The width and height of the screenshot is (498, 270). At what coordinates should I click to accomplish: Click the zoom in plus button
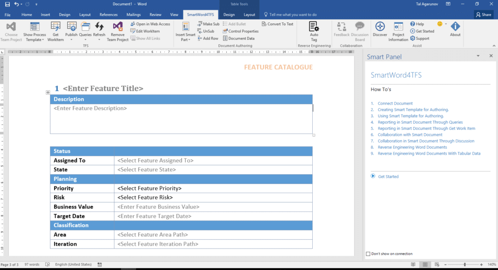point(481,264)
